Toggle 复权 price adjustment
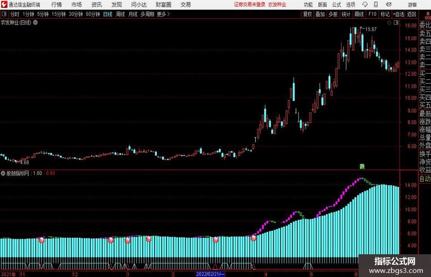The width and height of the screenshot is (431, 277). coord(307,14)
